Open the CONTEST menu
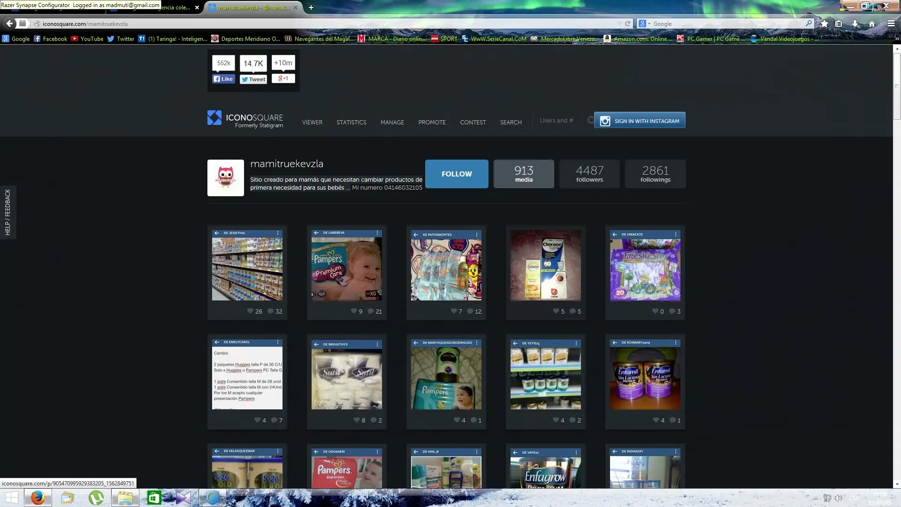This screenshot has height=507, width=901. click(473, 122)
